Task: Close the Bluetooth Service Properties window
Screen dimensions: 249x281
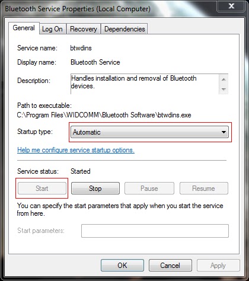Action: click(x=231, y=7)
